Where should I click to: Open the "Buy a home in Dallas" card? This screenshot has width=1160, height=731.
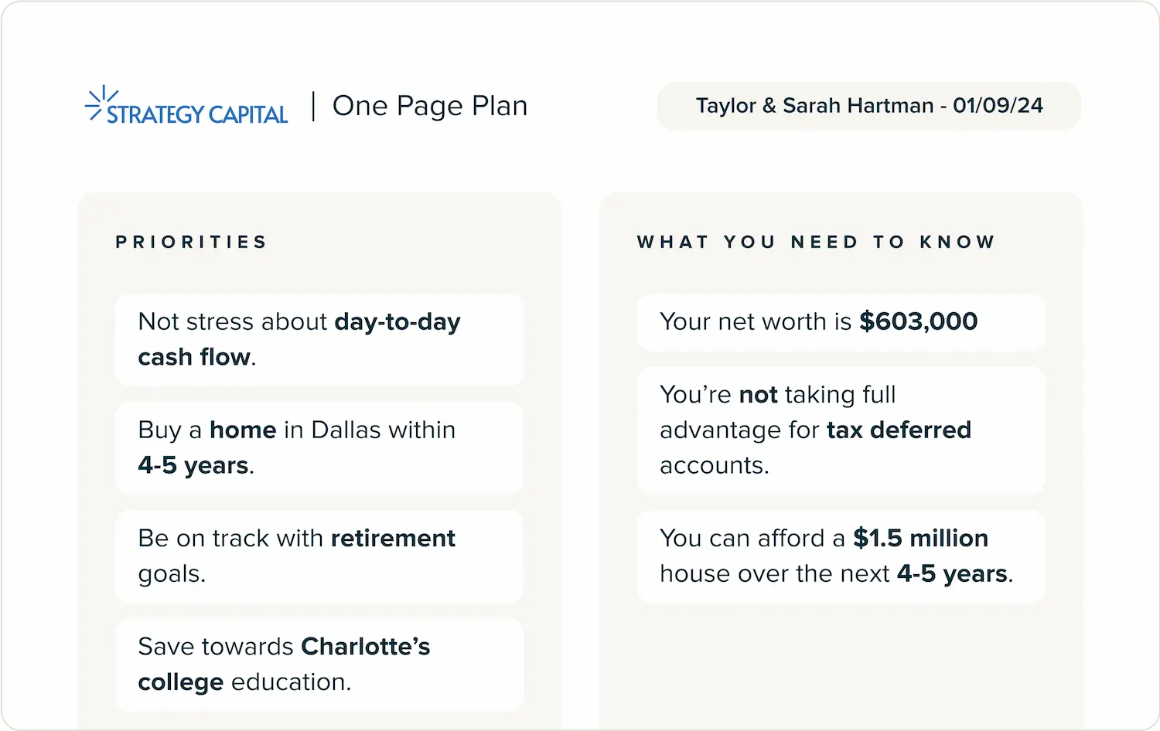[319, 447]
